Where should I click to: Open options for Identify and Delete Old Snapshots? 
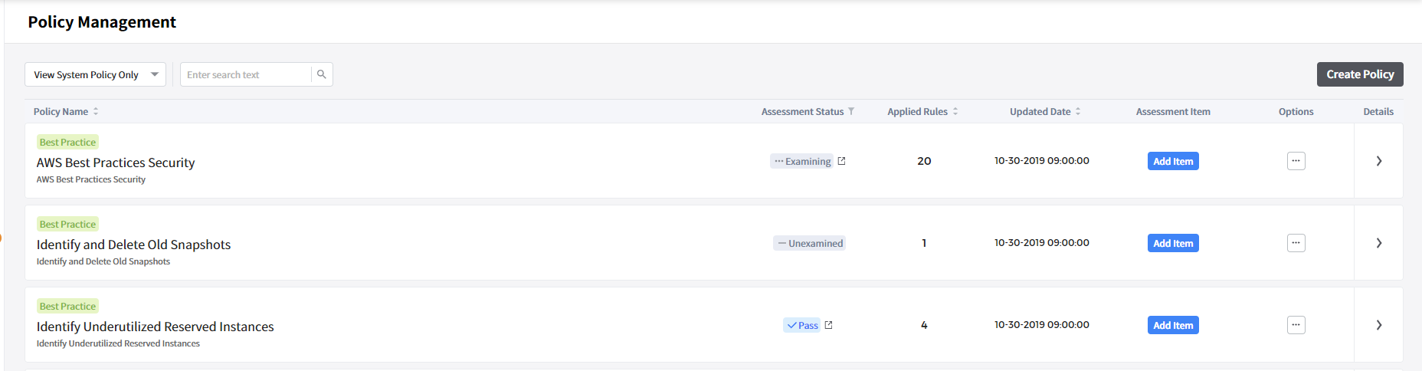[1296, 243]
